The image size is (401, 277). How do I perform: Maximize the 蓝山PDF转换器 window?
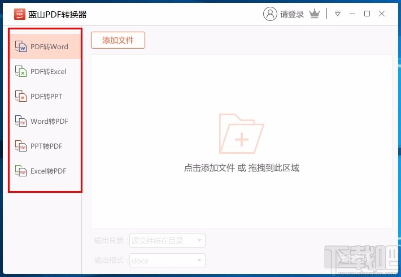pos(367,14)
